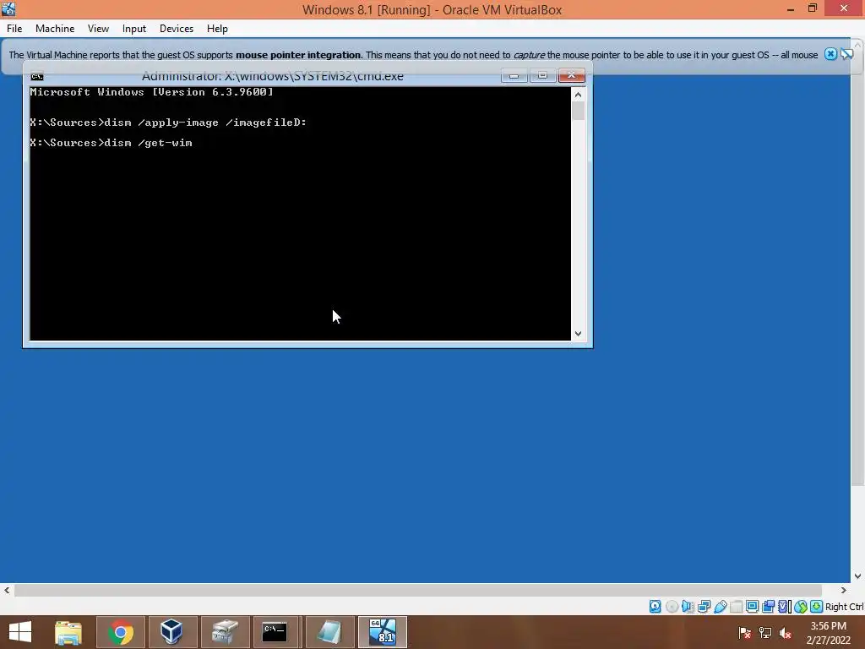This screenshot has height=649, width=865.
Task: Open the notepad-like taskbar icon
Action: pyautogui.click(x=329, y=632)
